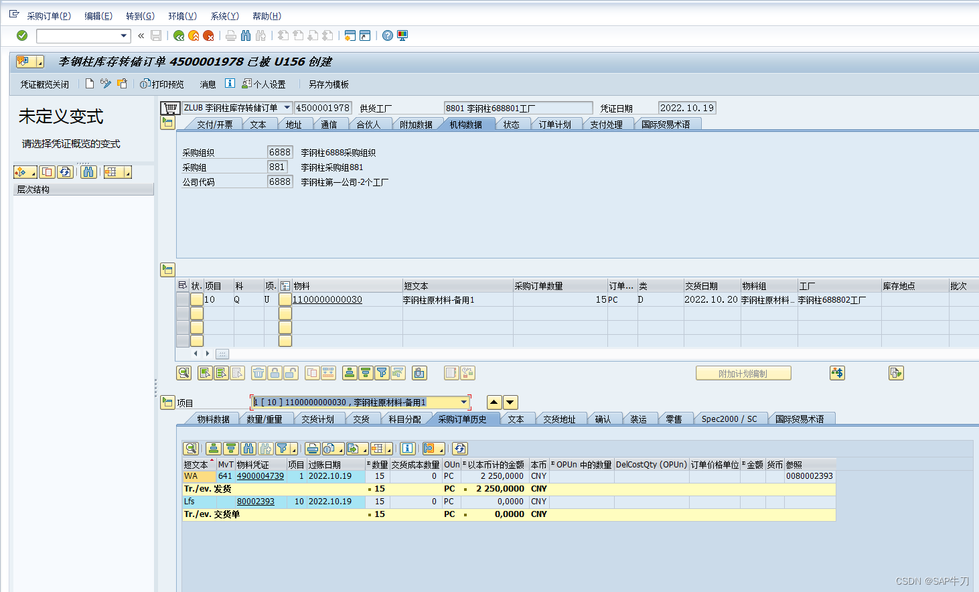Click the 附加计划编制 button

(x=743, y=373)
